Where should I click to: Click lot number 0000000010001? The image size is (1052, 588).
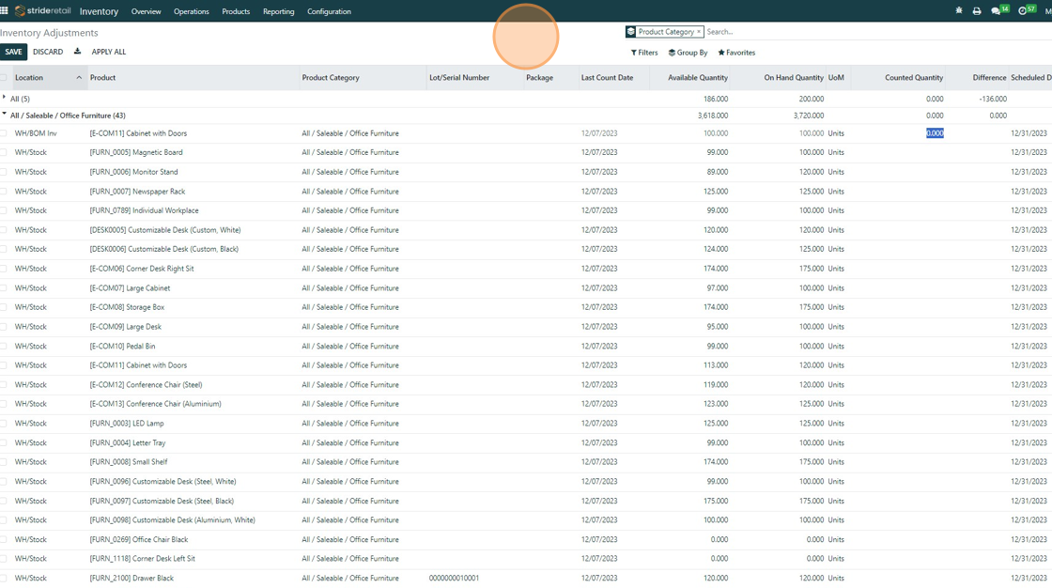click(x=455, y=578)
